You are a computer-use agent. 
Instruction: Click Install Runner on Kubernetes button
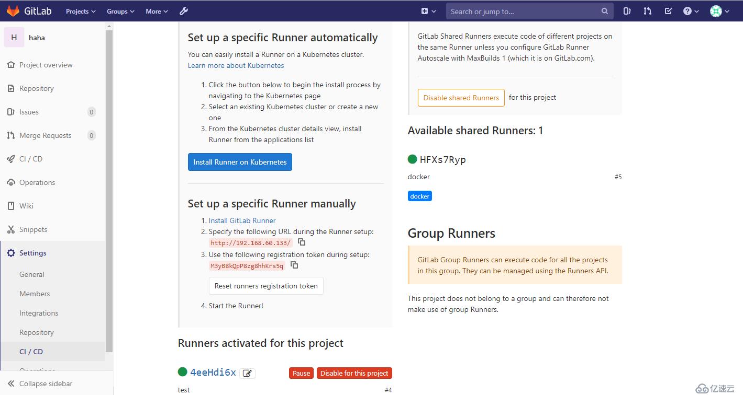240,162
